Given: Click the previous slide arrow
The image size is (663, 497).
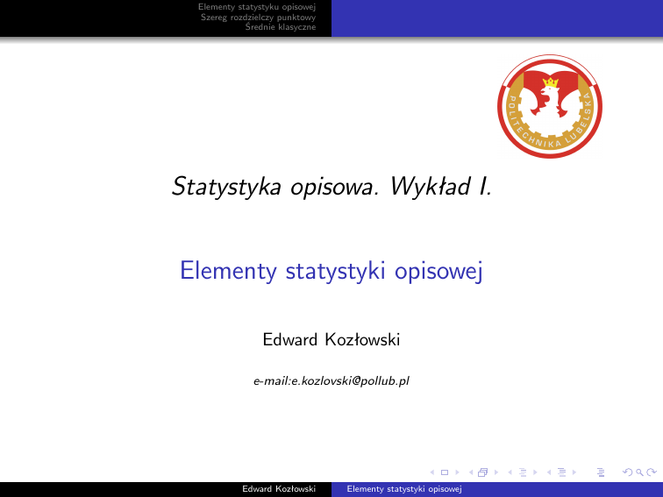Looking at the screenshot, I should coord(437,473).
